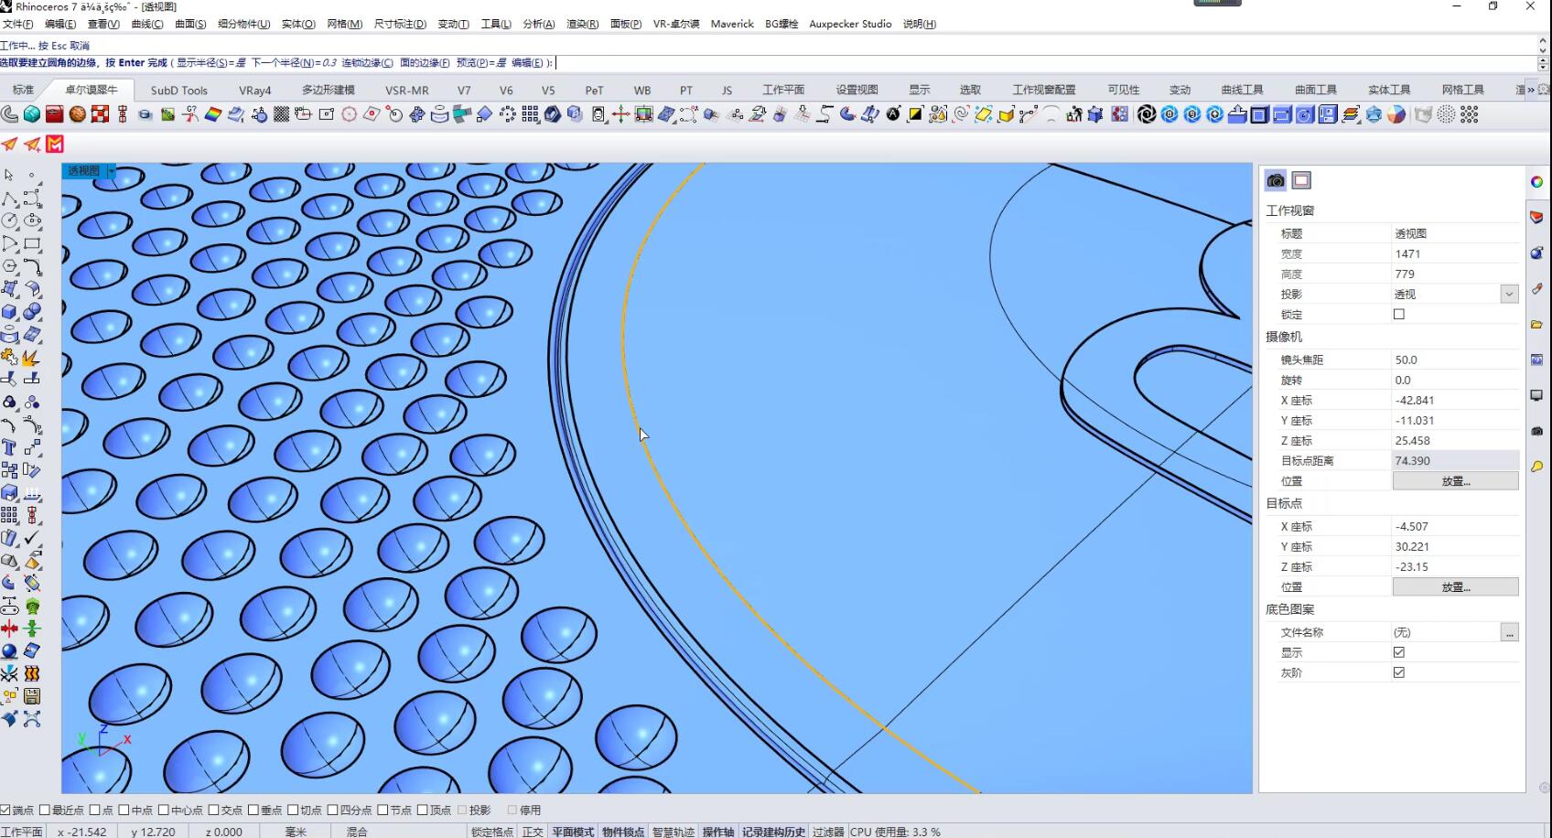Click the black aperture shutter icon
1552x838 pixels.
pyautogui.click(x=1147, y=114)
